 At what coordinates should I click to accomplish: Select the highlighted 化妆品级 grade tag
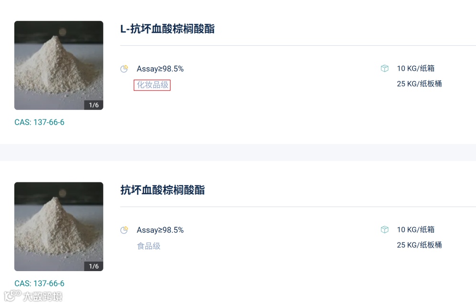click(x=152, y=85)
